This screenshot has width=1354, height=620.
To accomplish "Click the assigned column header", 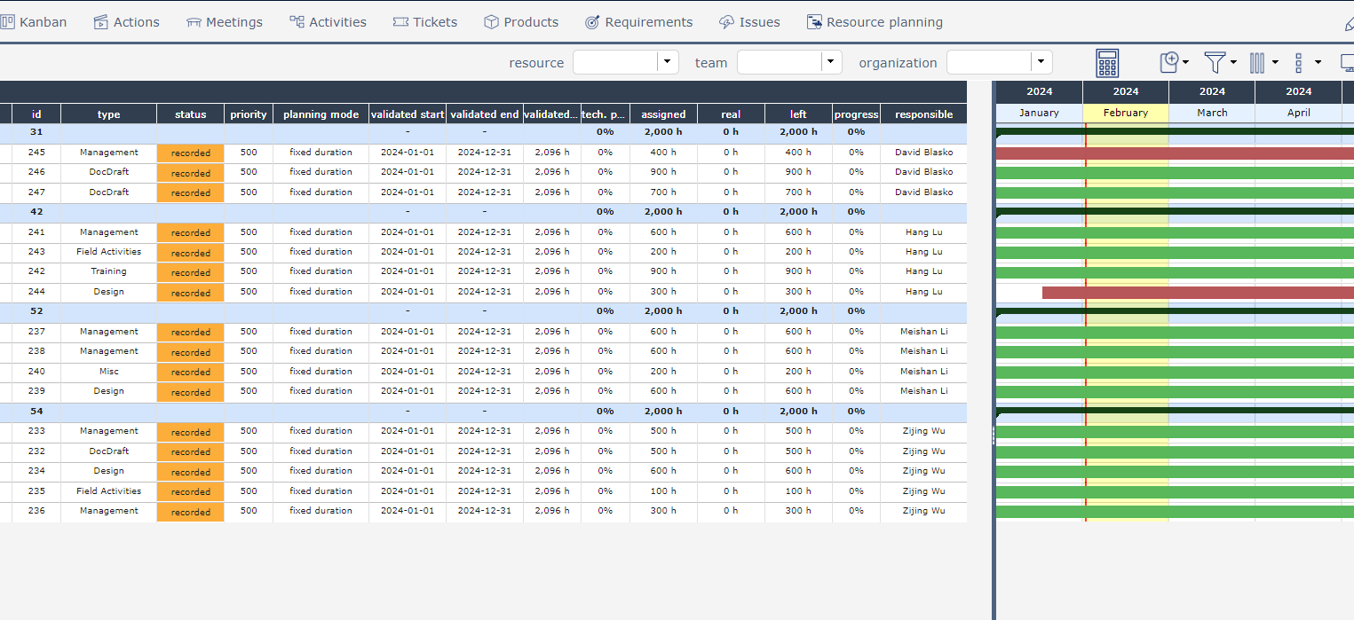I will pyautogui.click(x=663, y=114).
